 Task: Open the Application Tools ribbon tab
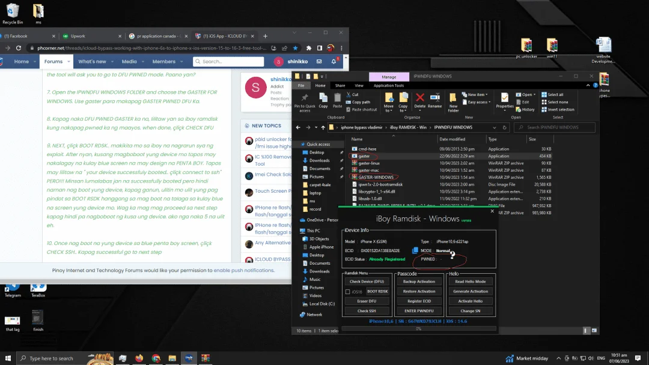(389, 86)
